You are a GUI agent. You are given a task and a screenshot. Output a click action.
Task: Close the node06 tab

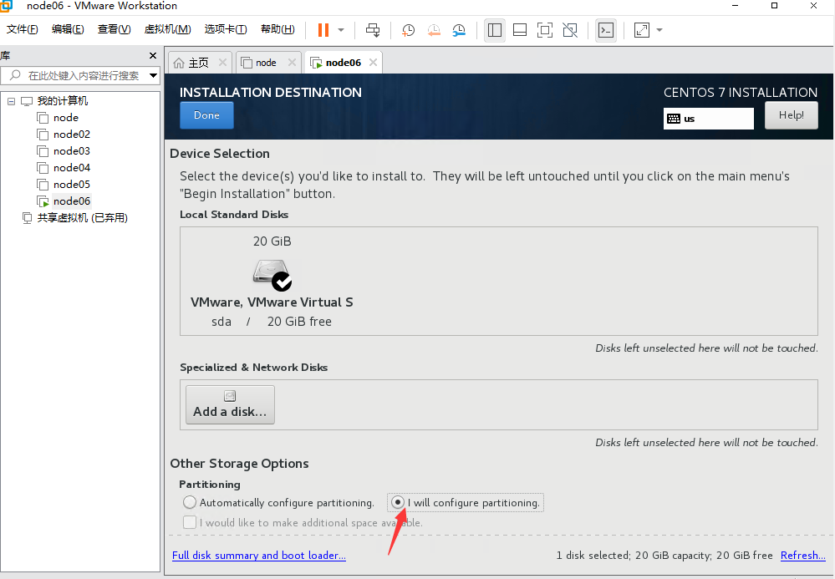click(x=374, y=63)
